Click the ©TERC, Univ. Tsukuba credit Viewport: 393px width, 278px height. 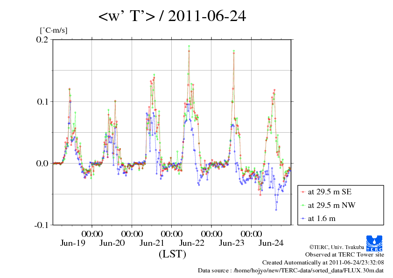(x=337, y=247)
